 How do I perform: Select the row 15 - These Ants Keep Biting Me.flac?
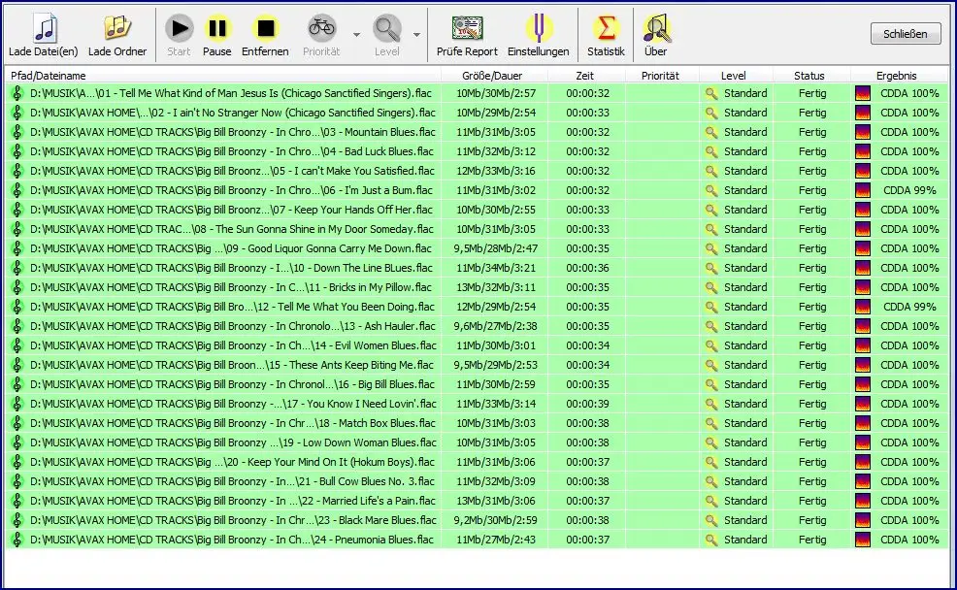477,366
